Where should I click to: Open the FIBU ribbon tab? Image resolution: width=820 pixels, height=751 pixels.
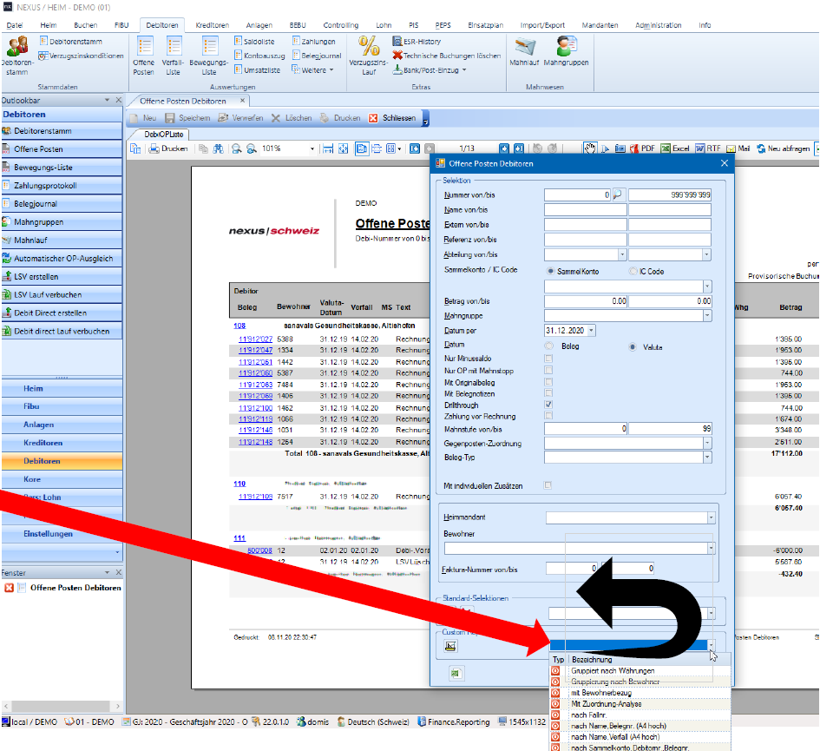click(x=121, y=25)
